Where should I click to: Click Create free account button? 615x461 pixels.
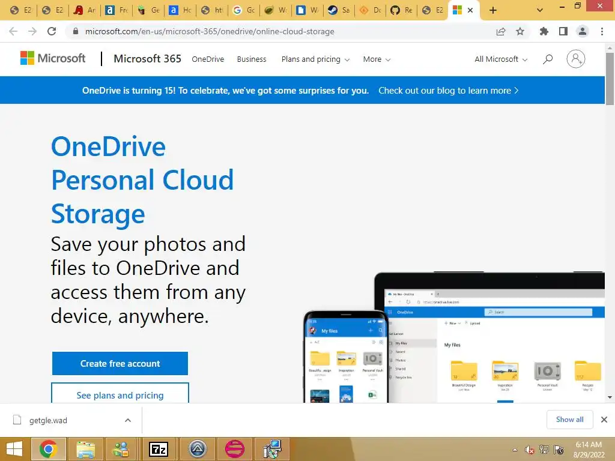pos(120,363)
